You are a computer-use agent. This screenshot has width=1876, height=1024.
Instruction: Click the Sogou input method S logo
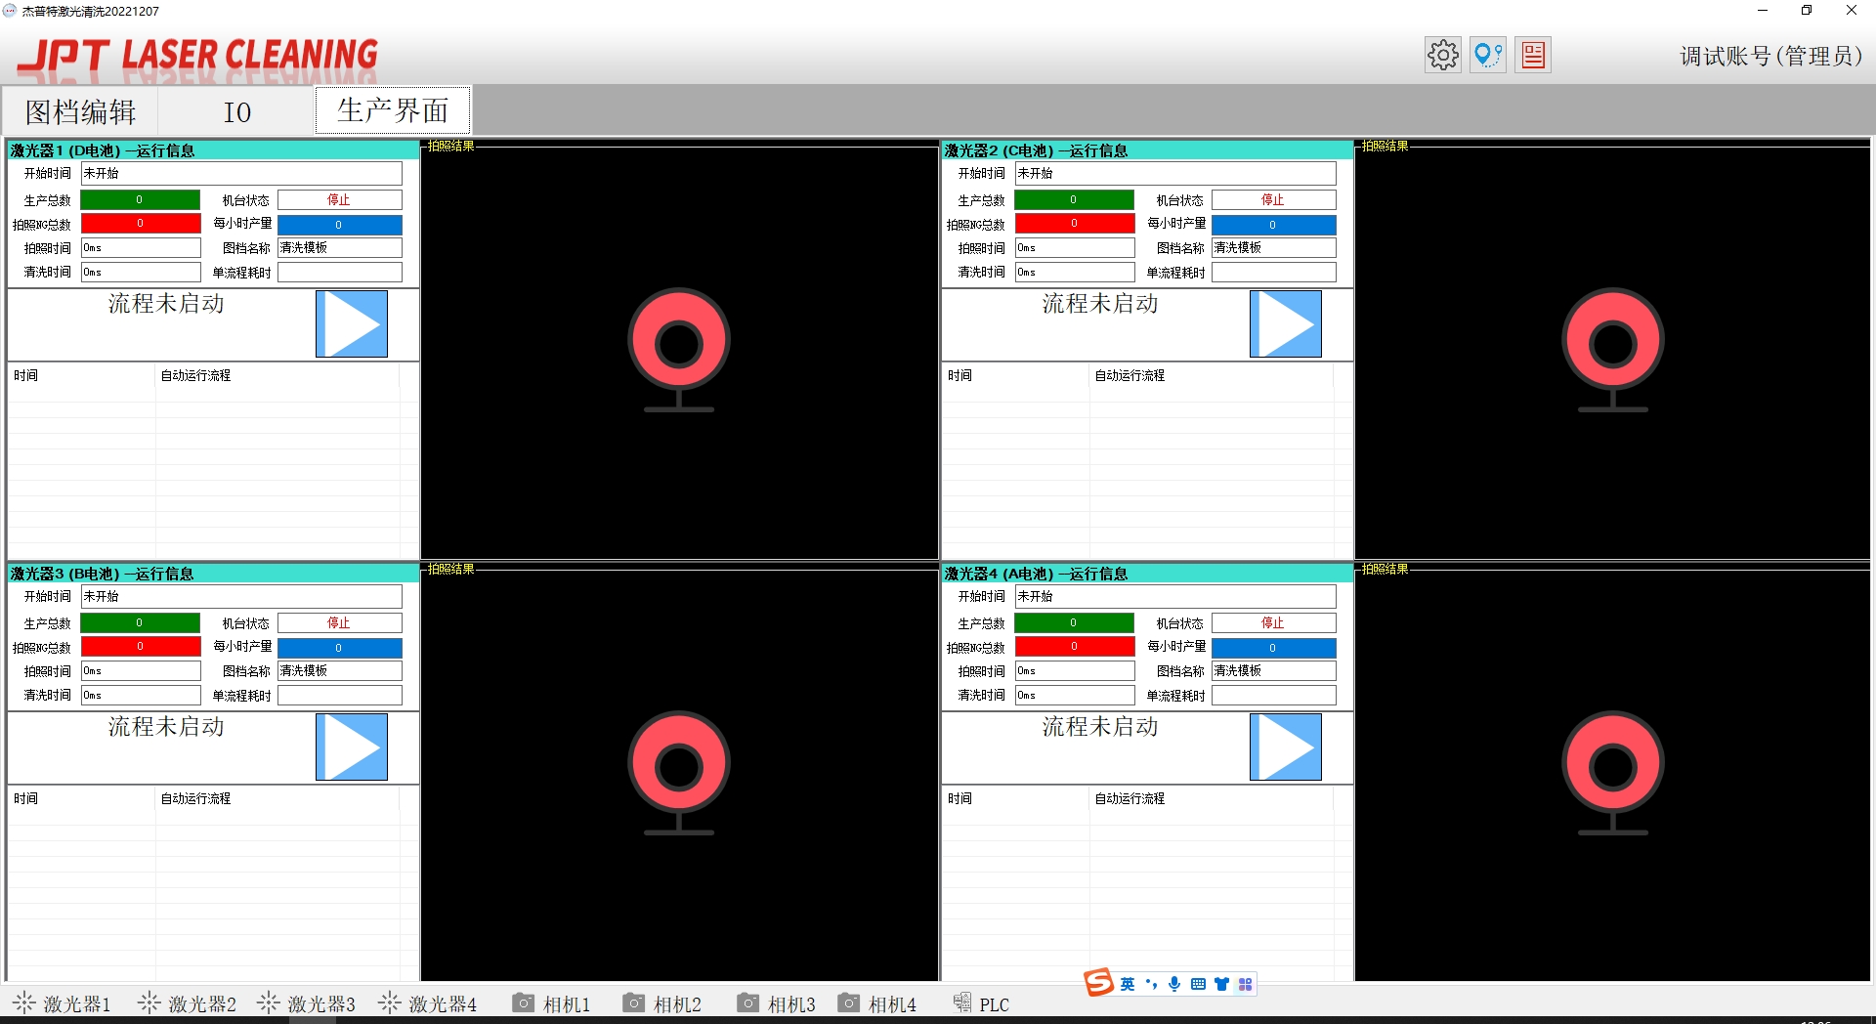[x=1099, y=982]
